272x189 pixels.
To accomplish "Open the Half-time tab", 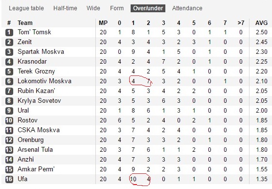I will click(65, 8).
